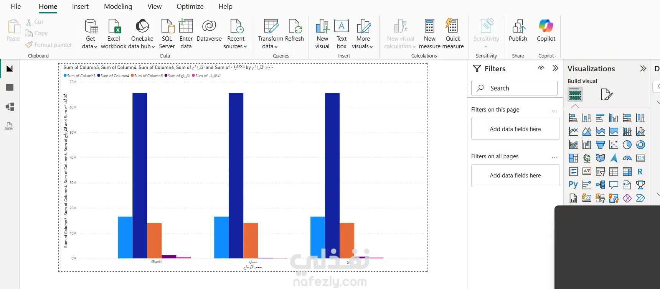Image resolution: width=660 pixels, height=289 pixels.
Task: Insert a Pie chart visual
Action: click(627, 145)
